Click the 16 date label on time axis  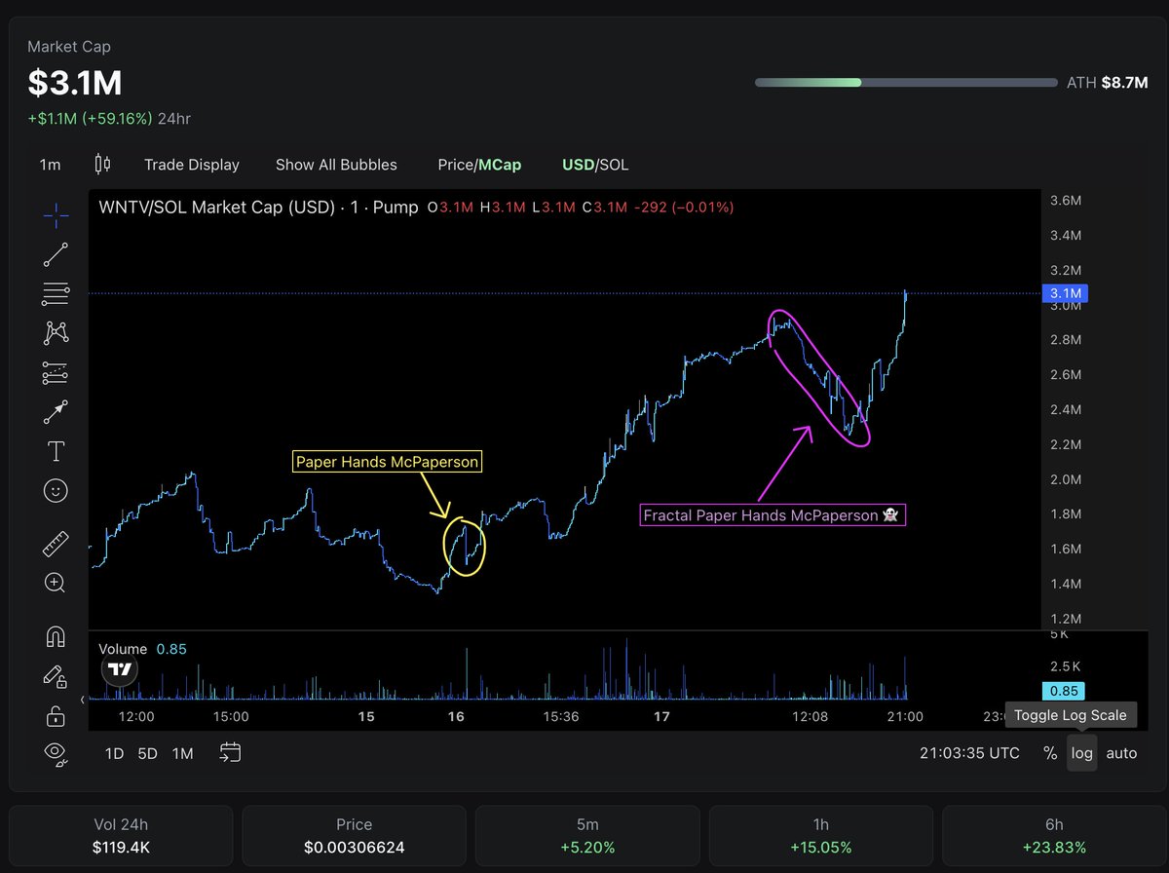[456, 716]
